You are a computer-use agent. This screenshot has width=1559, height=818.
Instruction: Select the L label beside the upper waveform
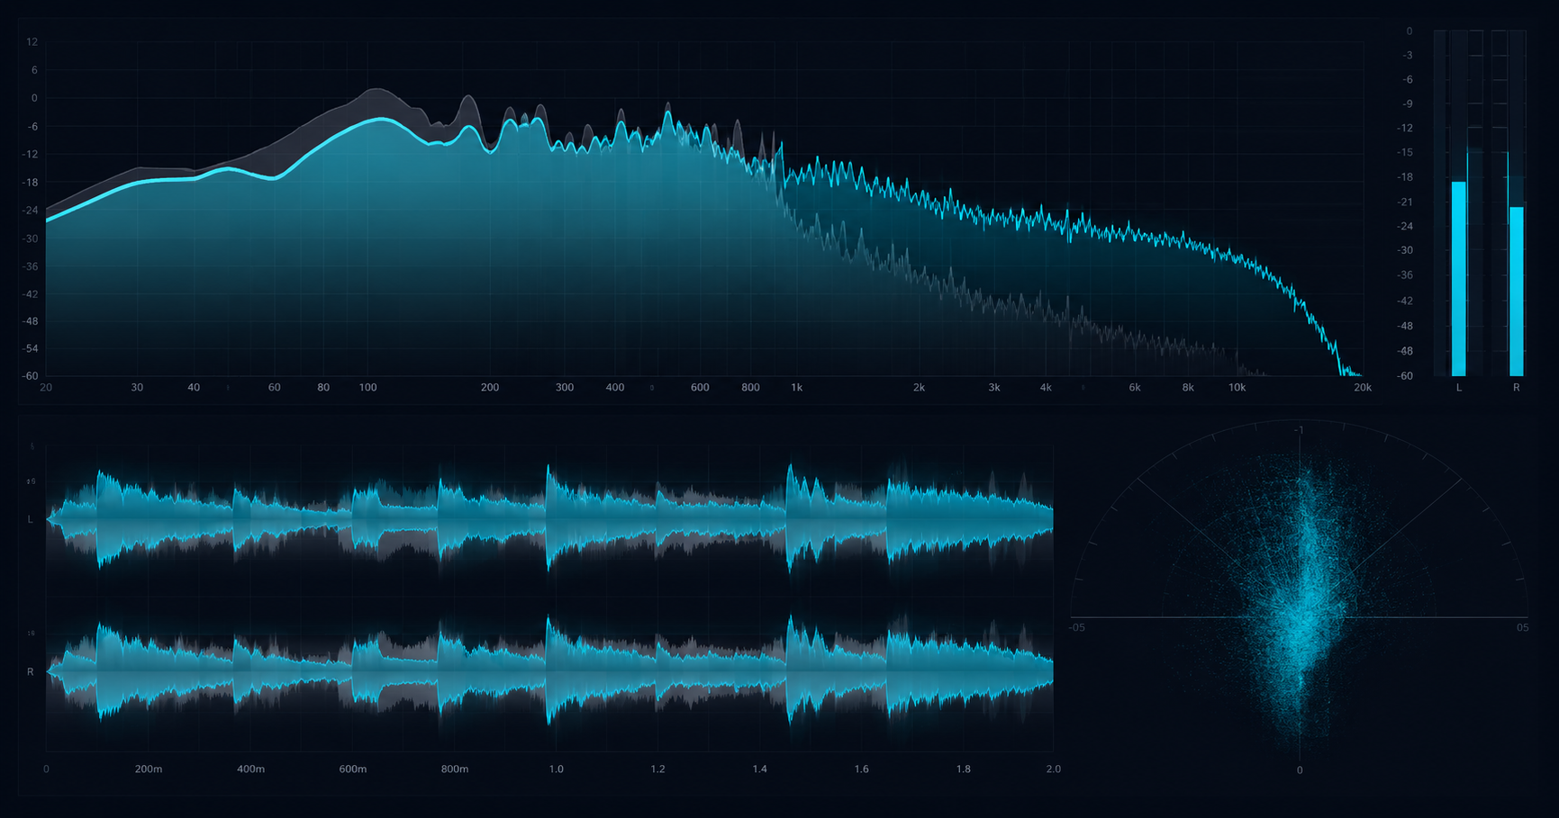(31, 519)
